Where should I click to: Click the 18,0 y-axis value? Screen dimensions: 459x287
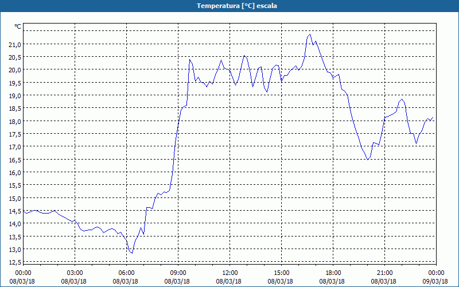(x=15, y=121)
